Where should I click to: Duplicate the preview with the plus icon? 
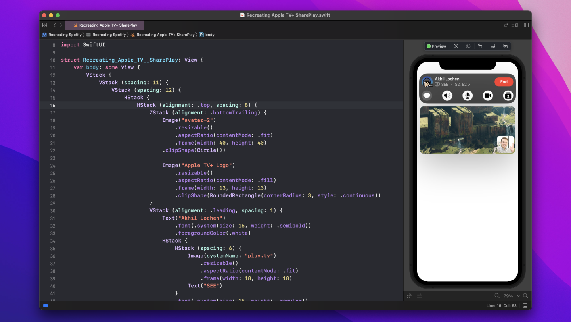pos(505,46)
